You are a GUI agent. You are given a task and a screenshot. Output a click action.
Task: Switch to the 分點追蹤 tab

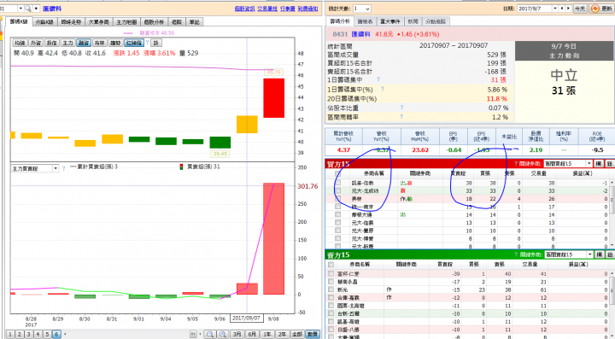point(436,21)
